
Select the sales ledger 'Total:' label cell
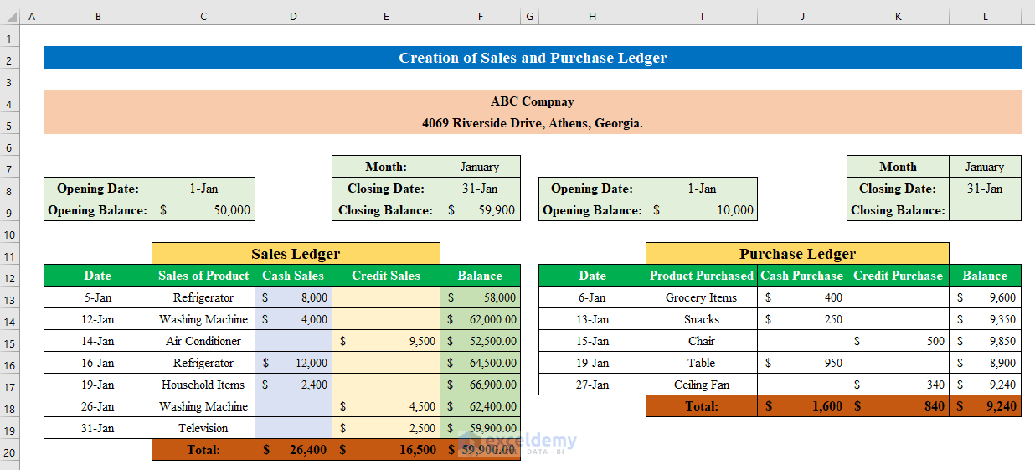[203, 450]
